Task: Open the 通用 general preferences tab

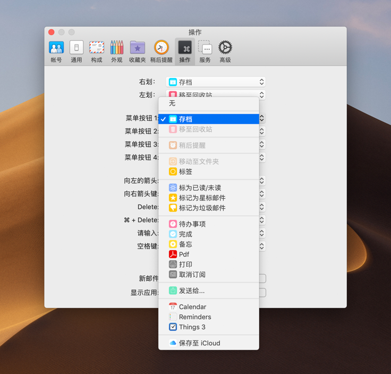Action: pos(76,52)
